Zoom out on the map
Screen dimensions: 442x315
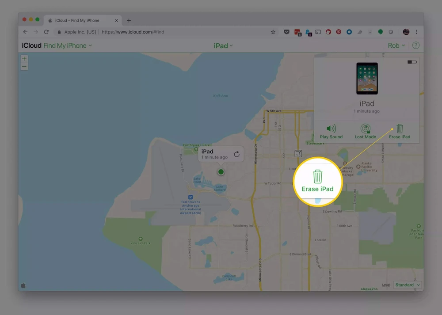pyautogui.click(x=24, y=67)
